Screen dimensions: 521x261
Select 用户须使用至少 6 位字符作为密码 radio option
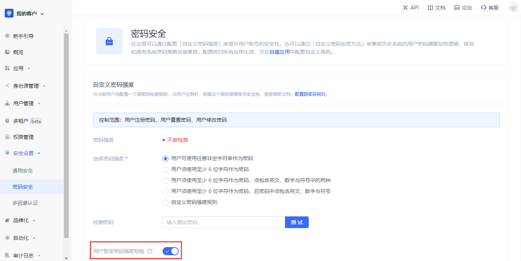[x=166, y=169]
